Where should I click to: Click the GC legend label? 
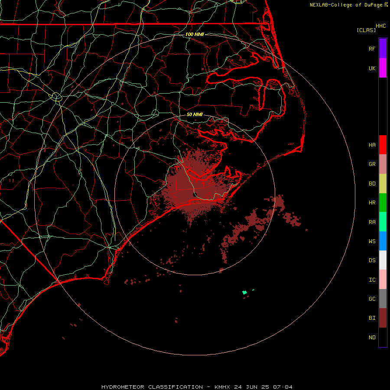[x=372, y=299]
